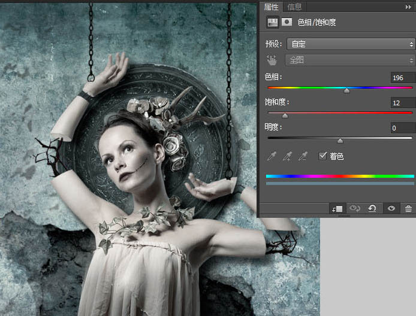Click the panel resize grip at bottom
Screen dimensions: 416x316
(x=344, y=216)
